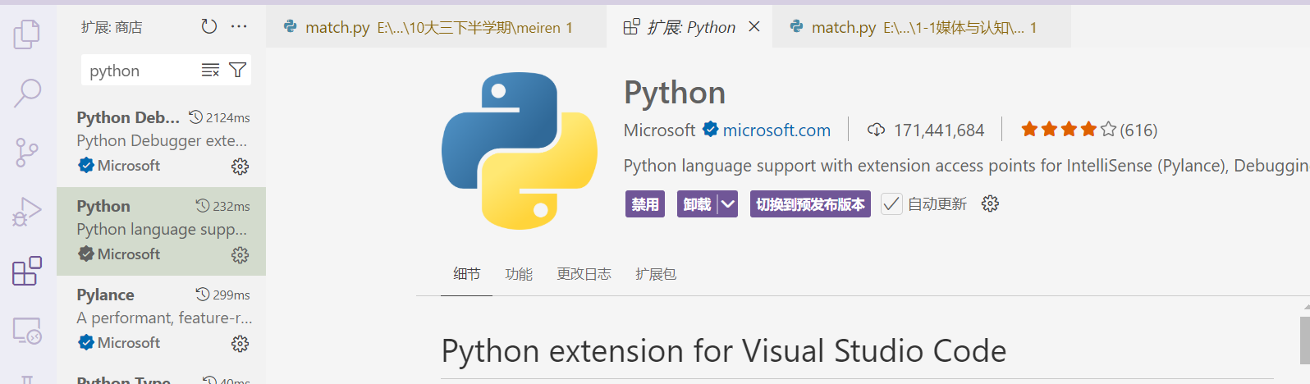Click the Microsoft publisher name in header
This screenshot has width=1310, height=384.
pyautogui.click(x=659, y=130)
